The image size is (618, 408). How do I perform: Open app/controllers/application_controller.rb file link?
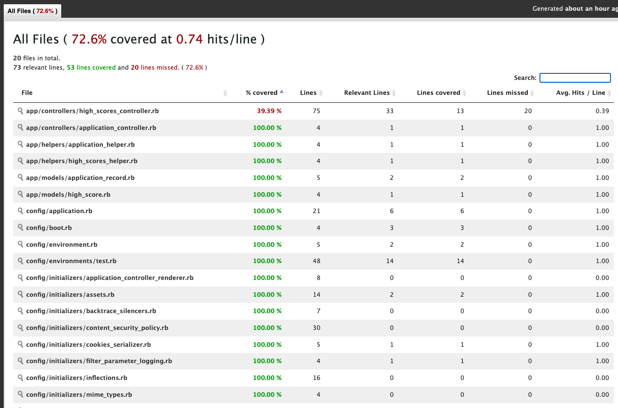(x=91, y=128)
